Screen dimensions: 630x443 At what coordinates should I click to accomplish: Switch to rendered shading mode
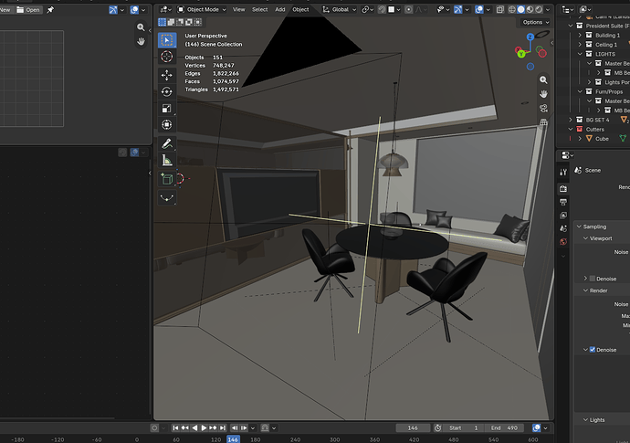click(x=539, y=9)
